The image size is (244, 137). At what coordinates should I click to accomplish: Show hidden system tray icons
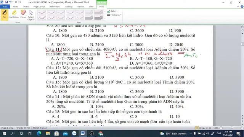click(x=191, y=134)
